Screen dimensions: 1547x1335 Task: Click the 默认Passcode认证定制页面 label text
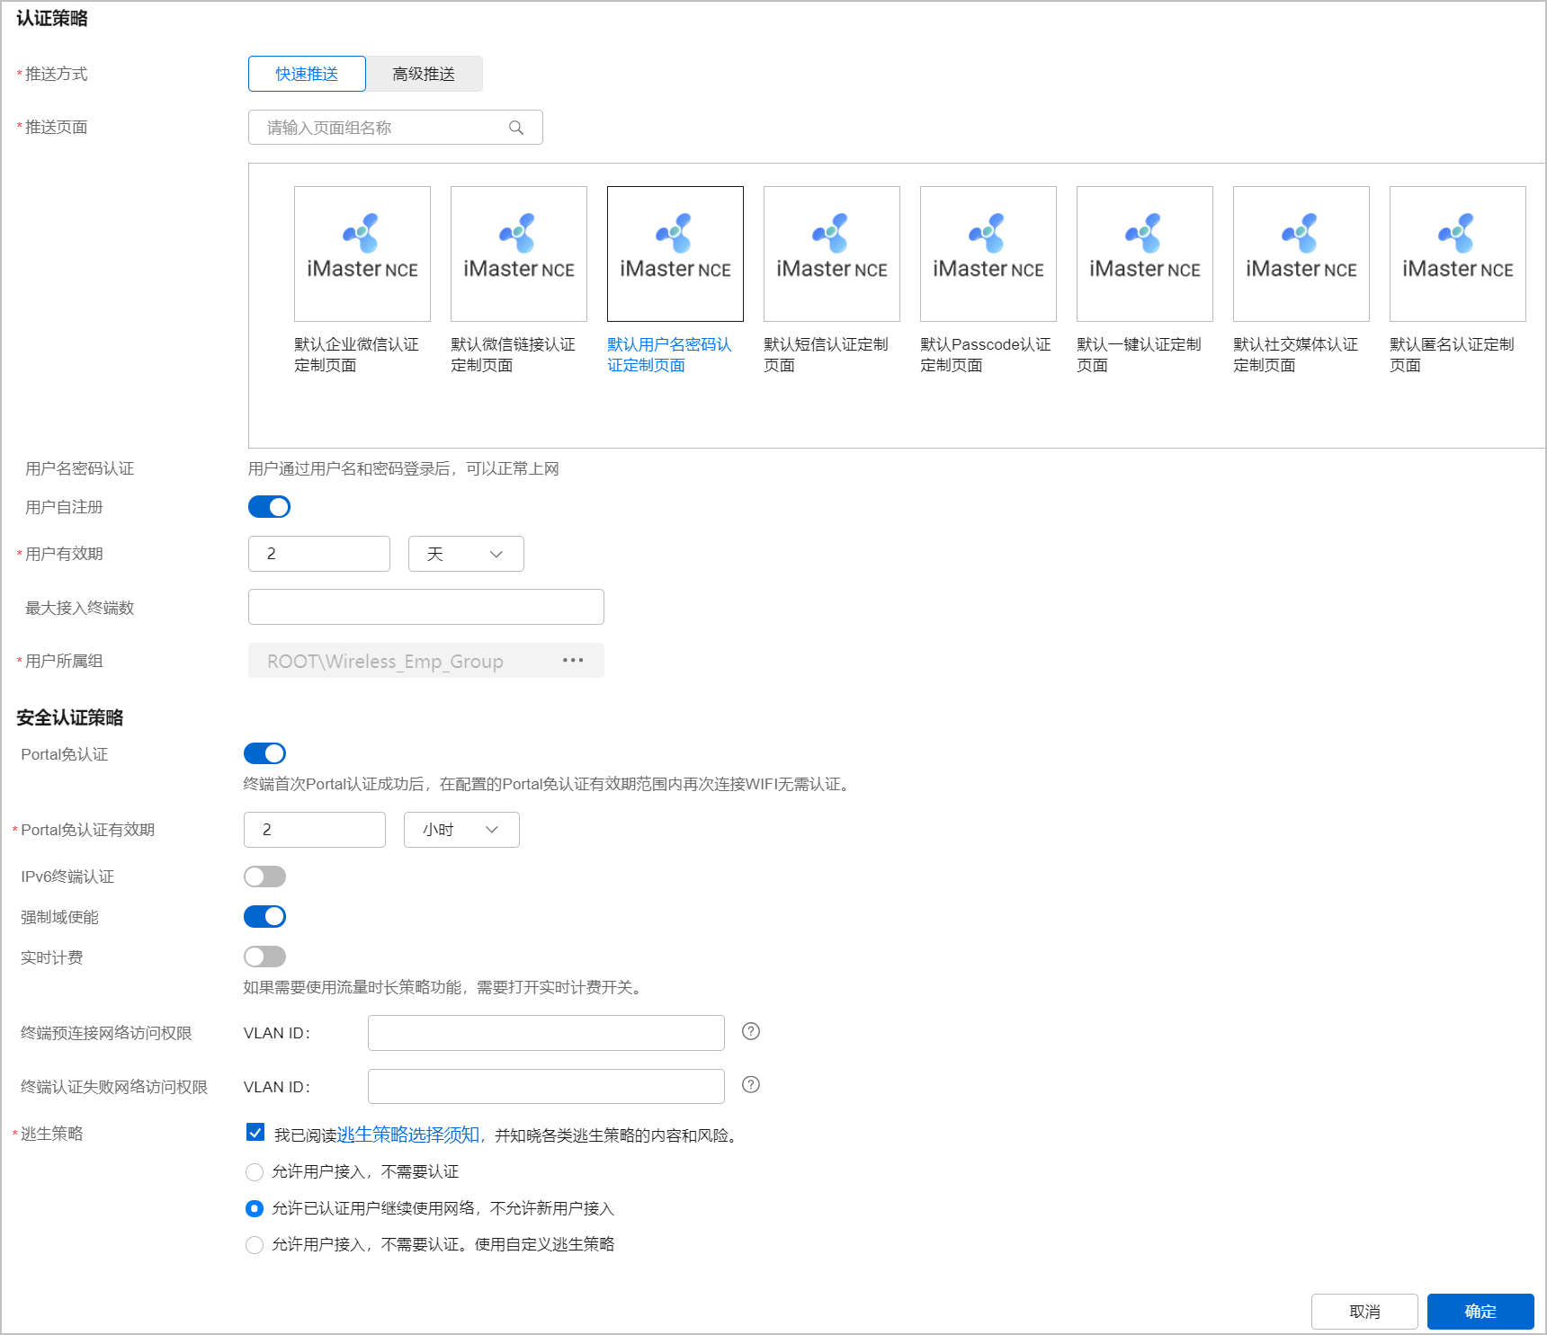coord(986,355)
